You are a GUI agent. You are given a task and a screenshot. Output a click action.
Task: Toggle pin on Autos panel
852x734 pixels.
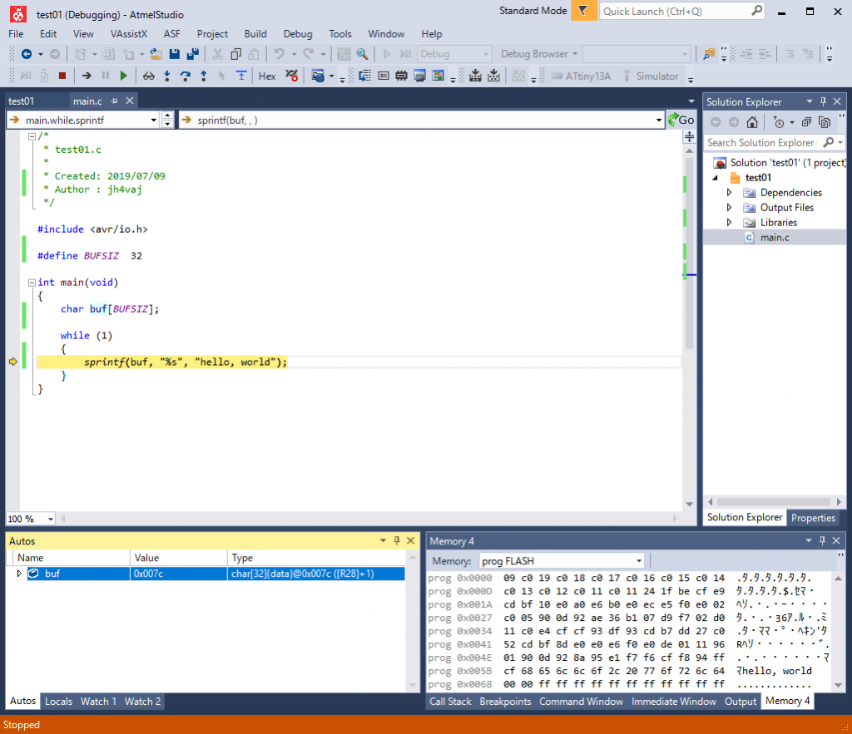(397, 540)
